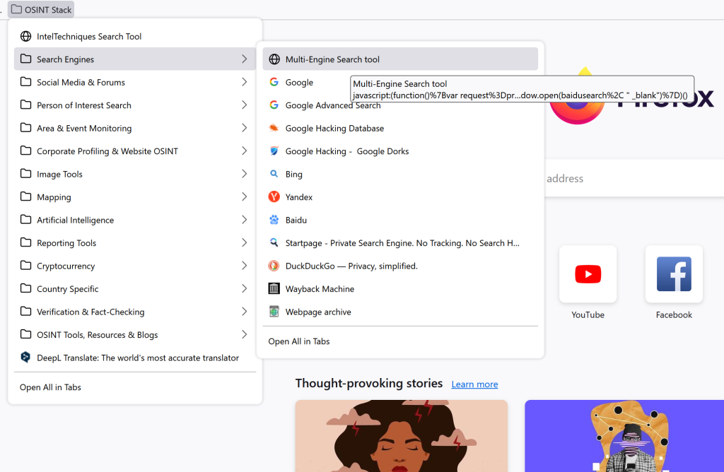Expand Area & Event Monitoring chevron
The width and height of the screenshot is (724, 472).
click(244, 128)
